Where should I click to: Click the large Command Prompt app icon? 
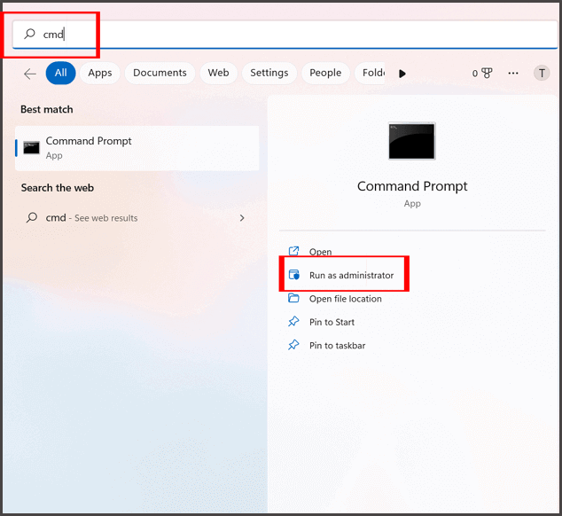[x=411, y=141]
